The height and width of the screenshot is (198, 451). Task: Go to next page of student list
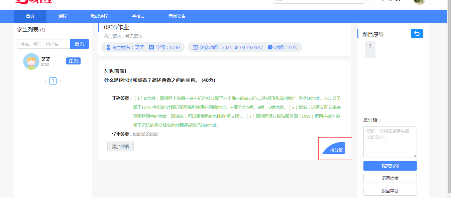(60, 81)
